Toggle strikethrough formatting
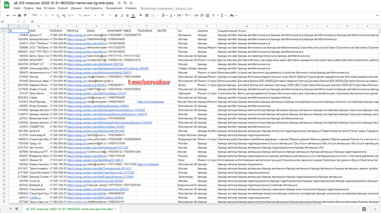Viewport: 381px width, 213px height. point(127,15)
